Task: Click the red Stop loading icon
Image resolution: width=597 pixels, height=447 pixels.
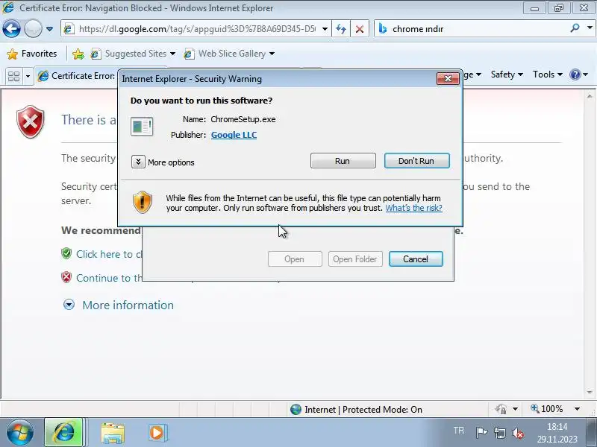Action: [359, 29]
